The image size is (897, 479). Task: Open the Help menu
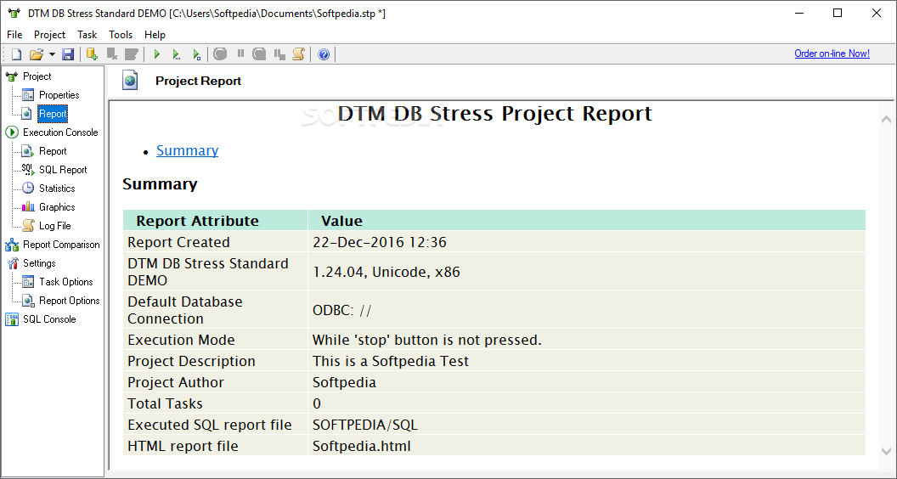(x=155, y=35)
